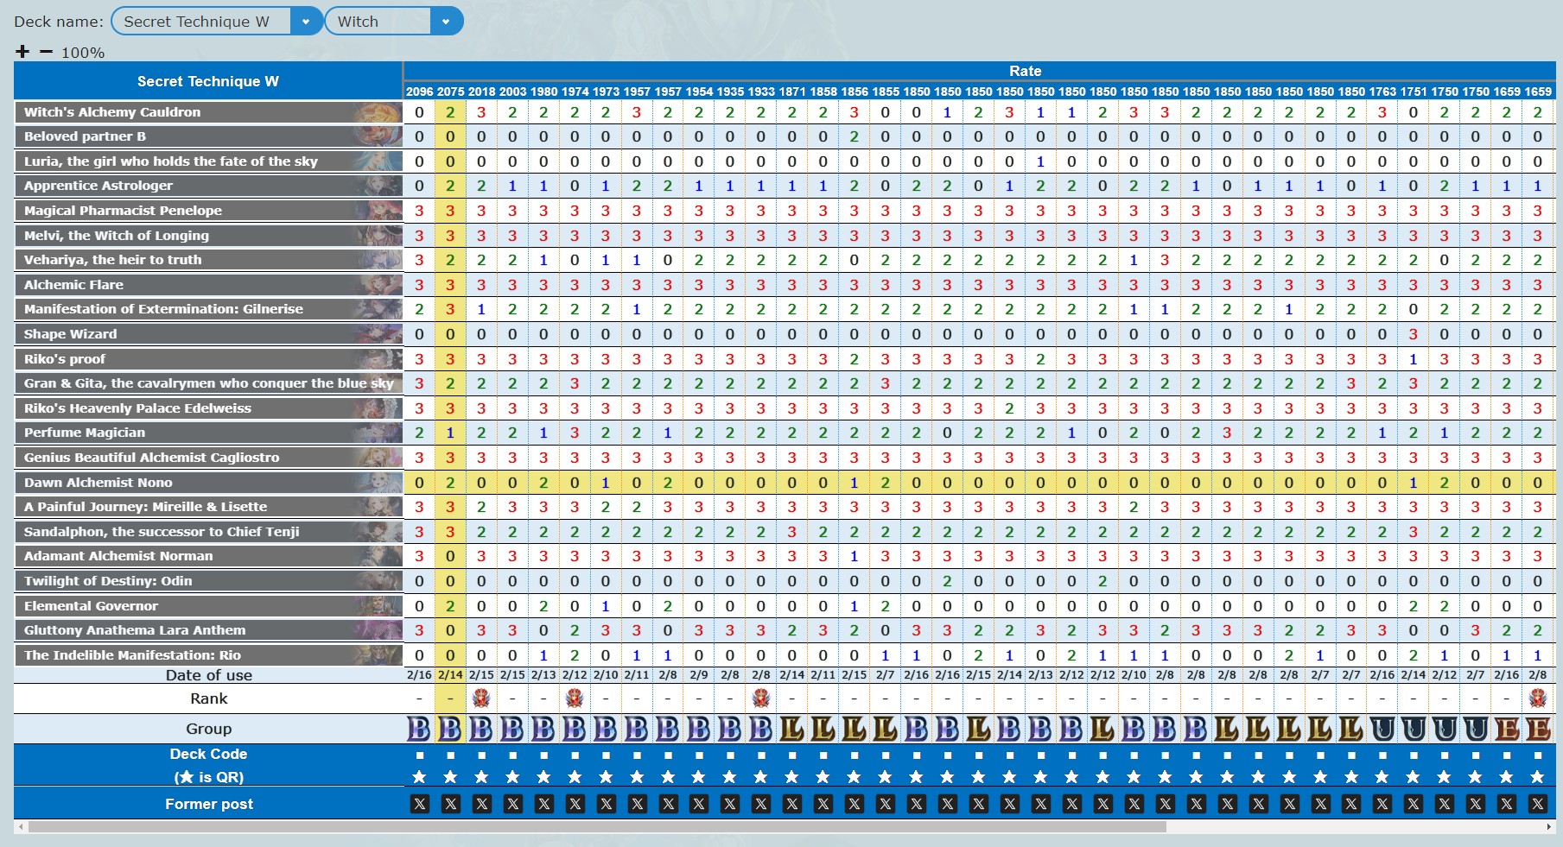Click card row Dawn Alchemist Nono
This screenshot has height=847, width=1563.
tap(208, 483)
